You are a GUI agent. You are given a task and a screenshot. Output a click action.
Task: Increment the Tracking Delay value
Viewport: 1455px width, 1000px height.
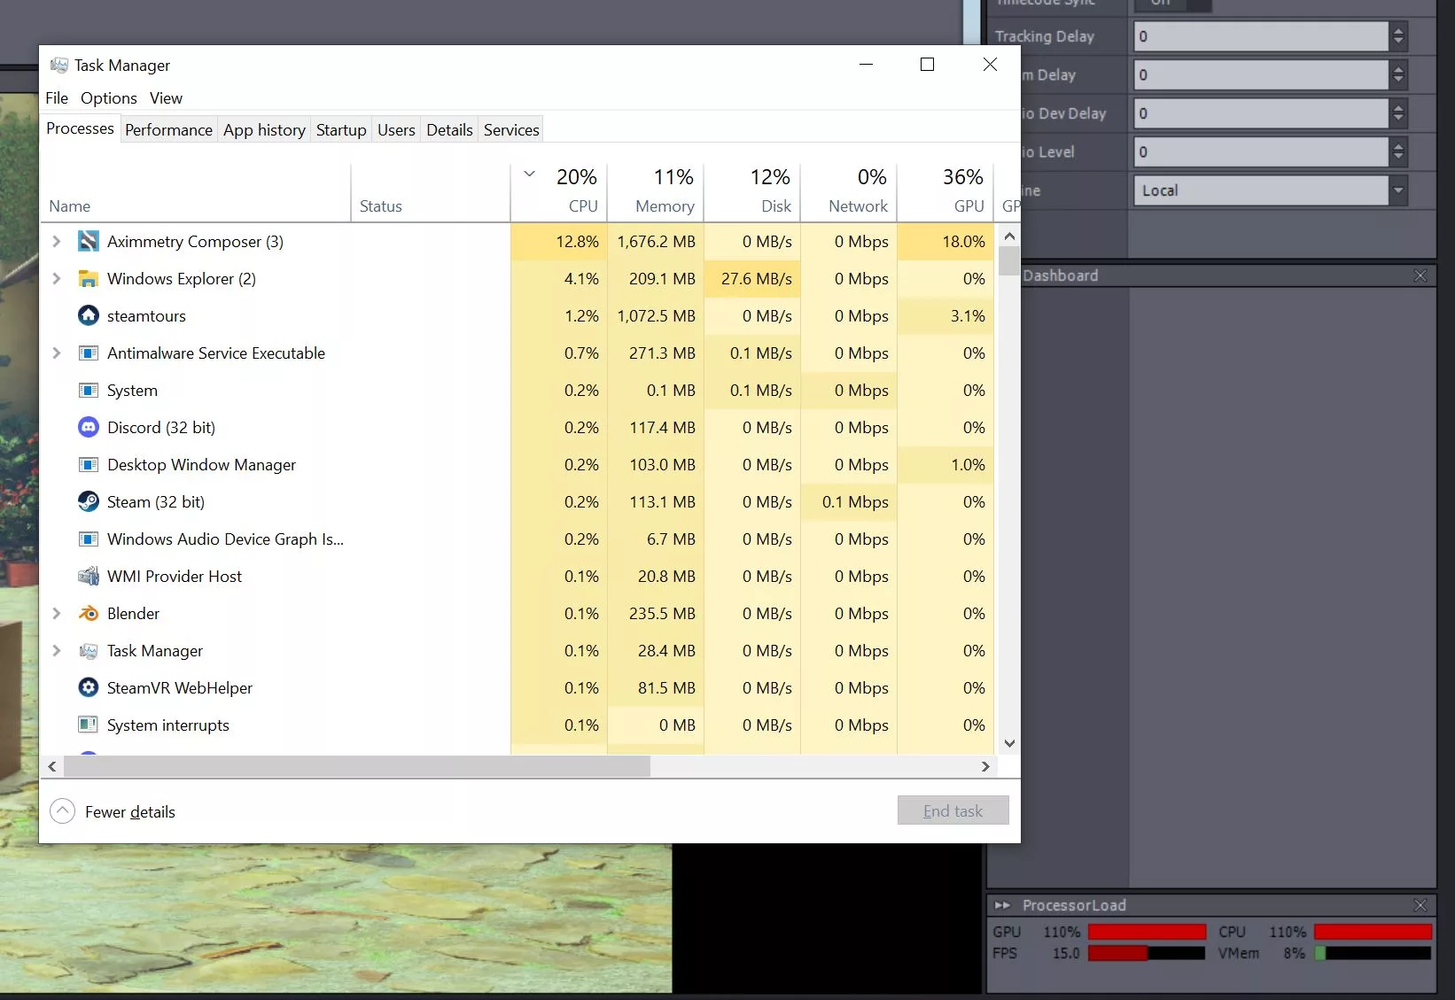1399,31
